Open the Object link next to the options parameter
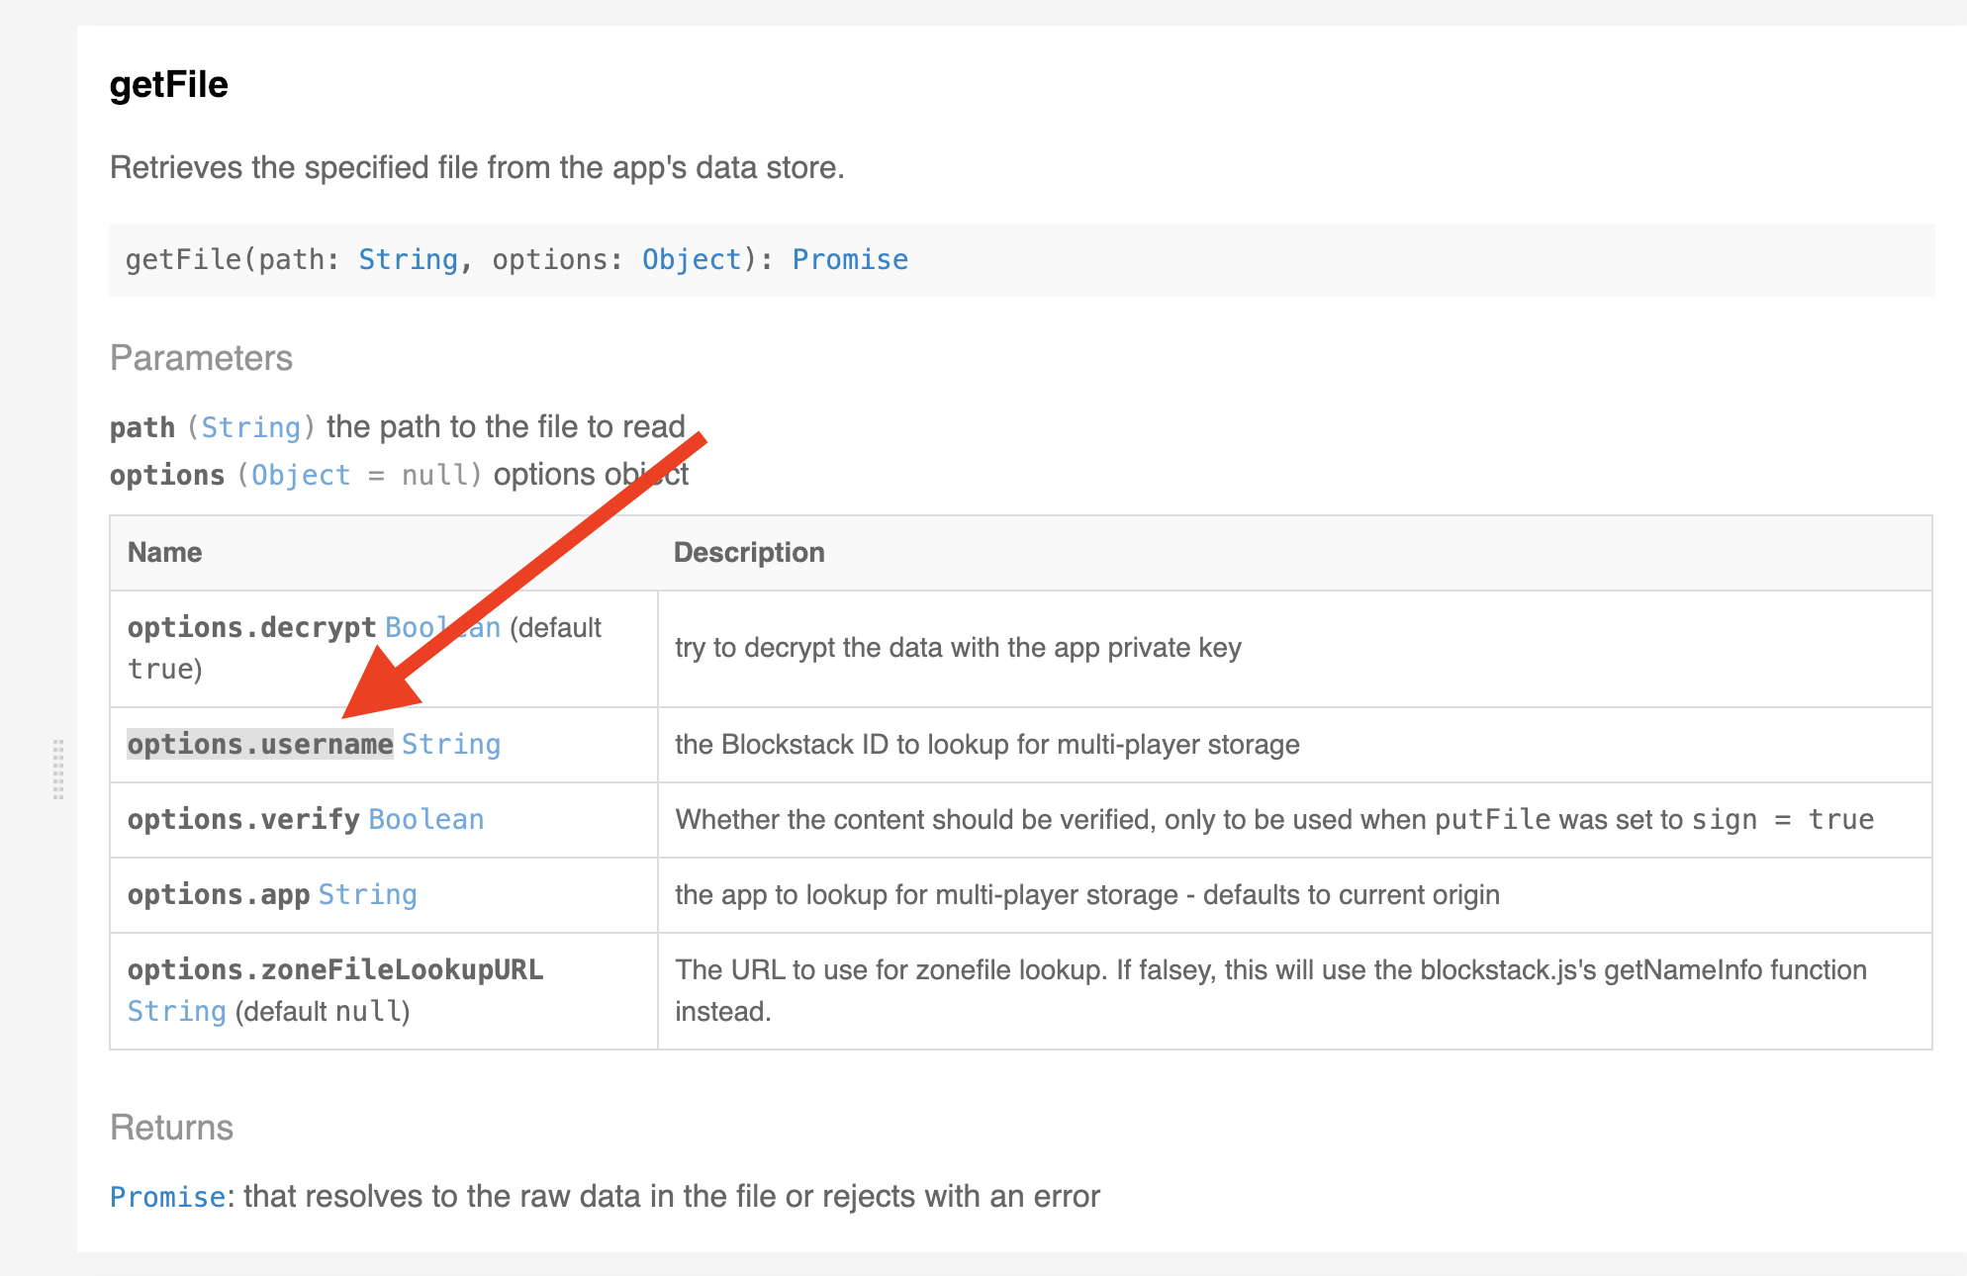 300,475
